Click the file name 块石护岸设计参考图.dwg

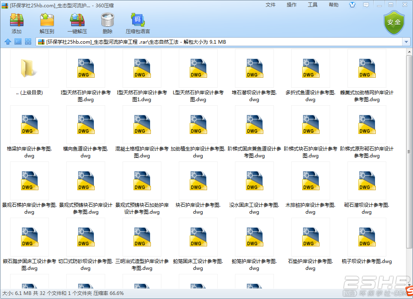coord(198,208)
